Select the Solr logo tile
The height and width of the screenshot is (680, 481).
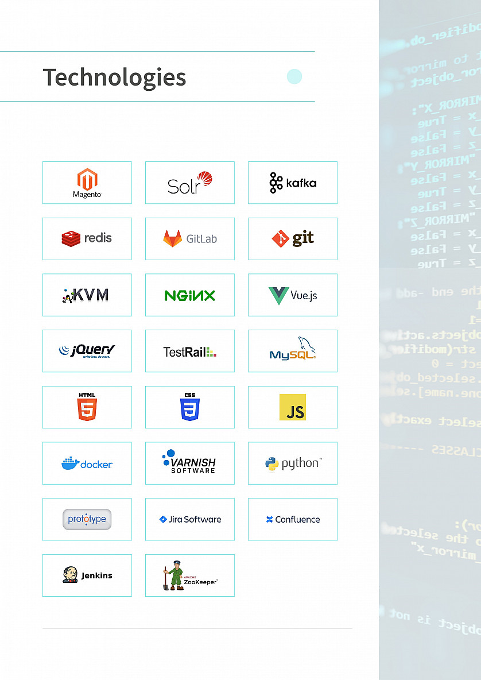point(190,183)
